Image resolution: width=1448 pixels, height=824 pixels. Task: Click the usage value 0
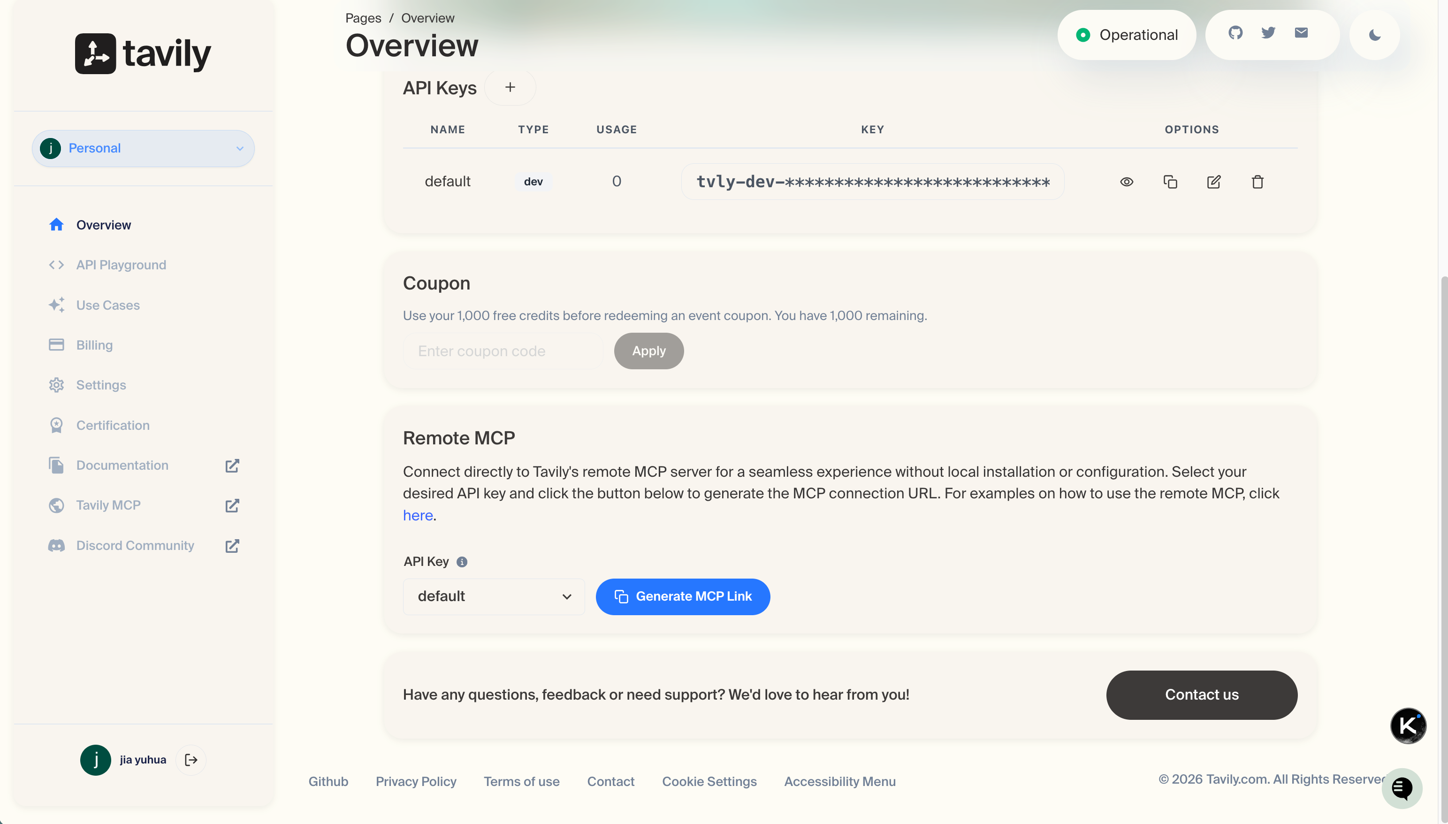pyautogui.click(x=617, y=182)
